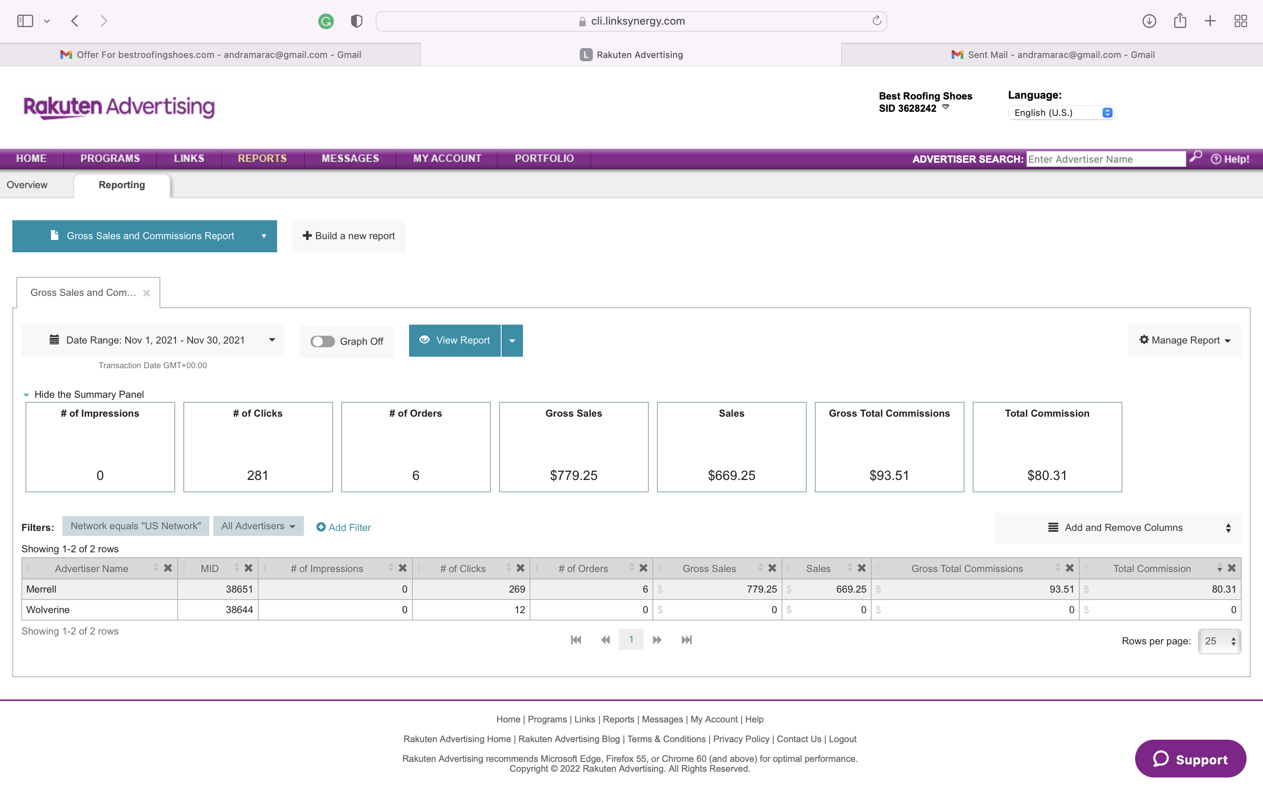Sort by MID column arrows

(237, 568)
